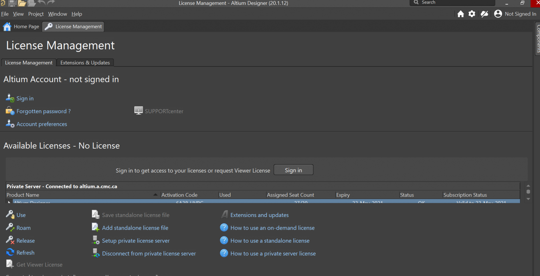The height and width of the screenshot is (276, 540).
Task: Click the crossed-out cloud connection icon
Action: click(484, 14)
